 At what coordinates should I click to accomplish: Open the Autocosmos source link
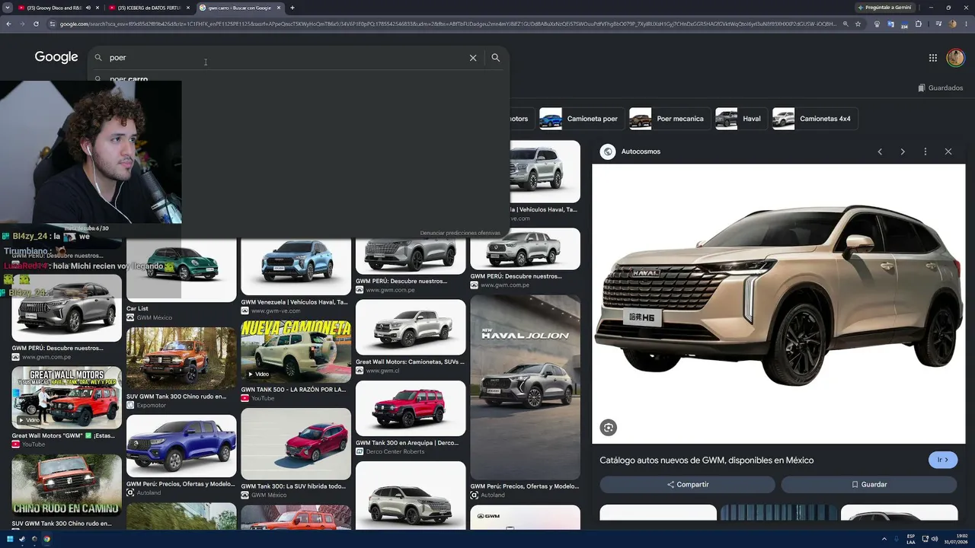641,151
